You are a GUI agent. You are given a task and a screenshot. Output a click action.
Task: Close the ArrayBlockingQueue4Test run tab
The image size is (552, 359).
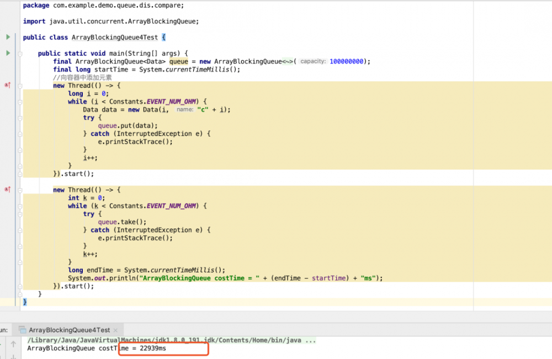(x=115, y=330)
